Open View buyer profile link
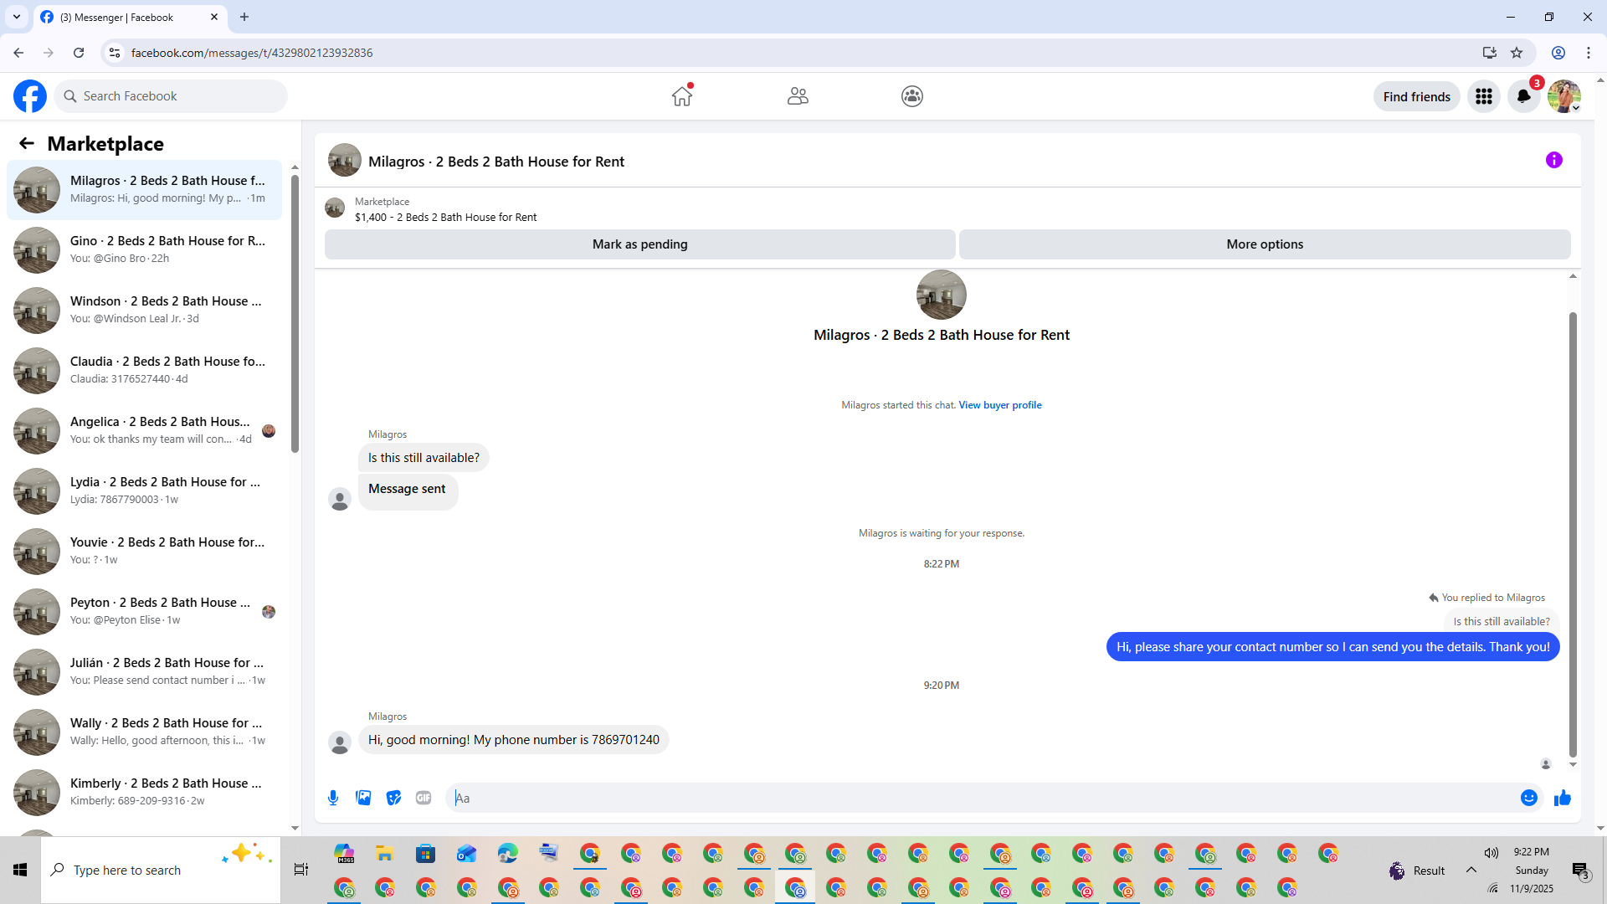This screenshot has height=904, width=1607. click(1000, 405)
